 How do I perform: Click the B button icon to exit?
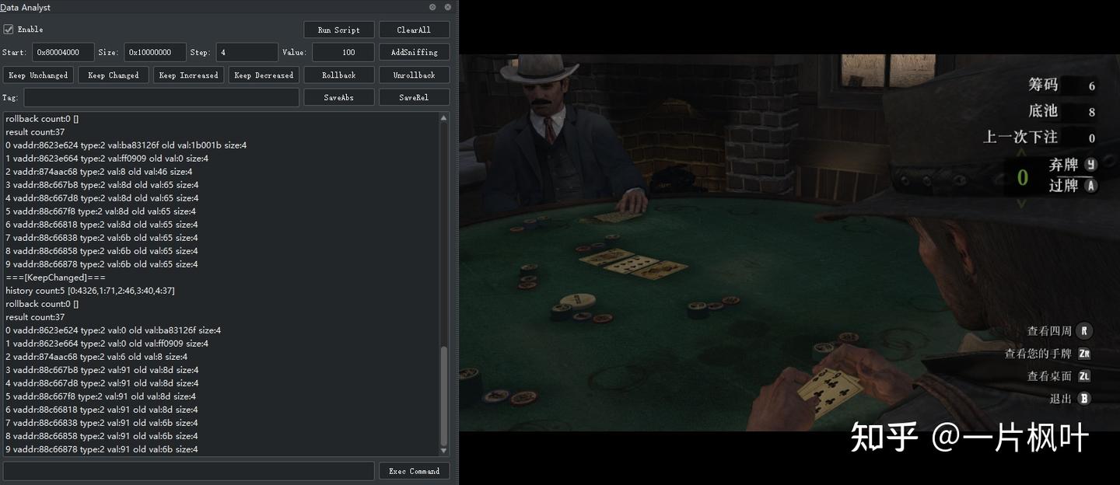[1083, 399]
